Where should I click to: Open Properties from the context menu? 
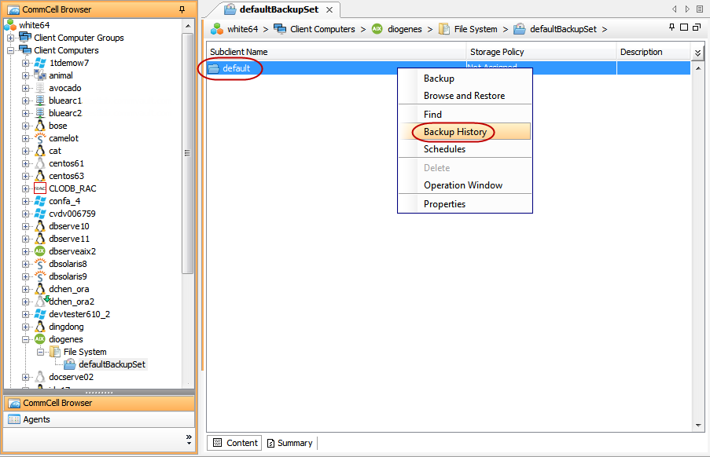point(443,203)
